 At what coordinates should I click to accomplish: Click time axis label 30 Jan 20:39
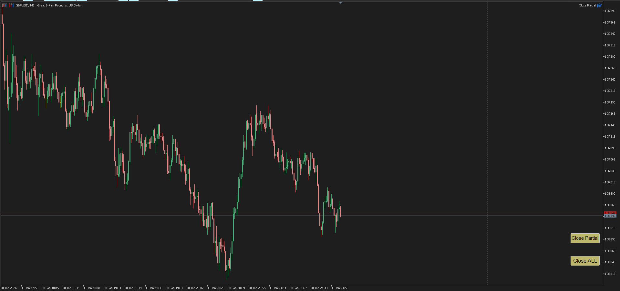click(236, 288)
